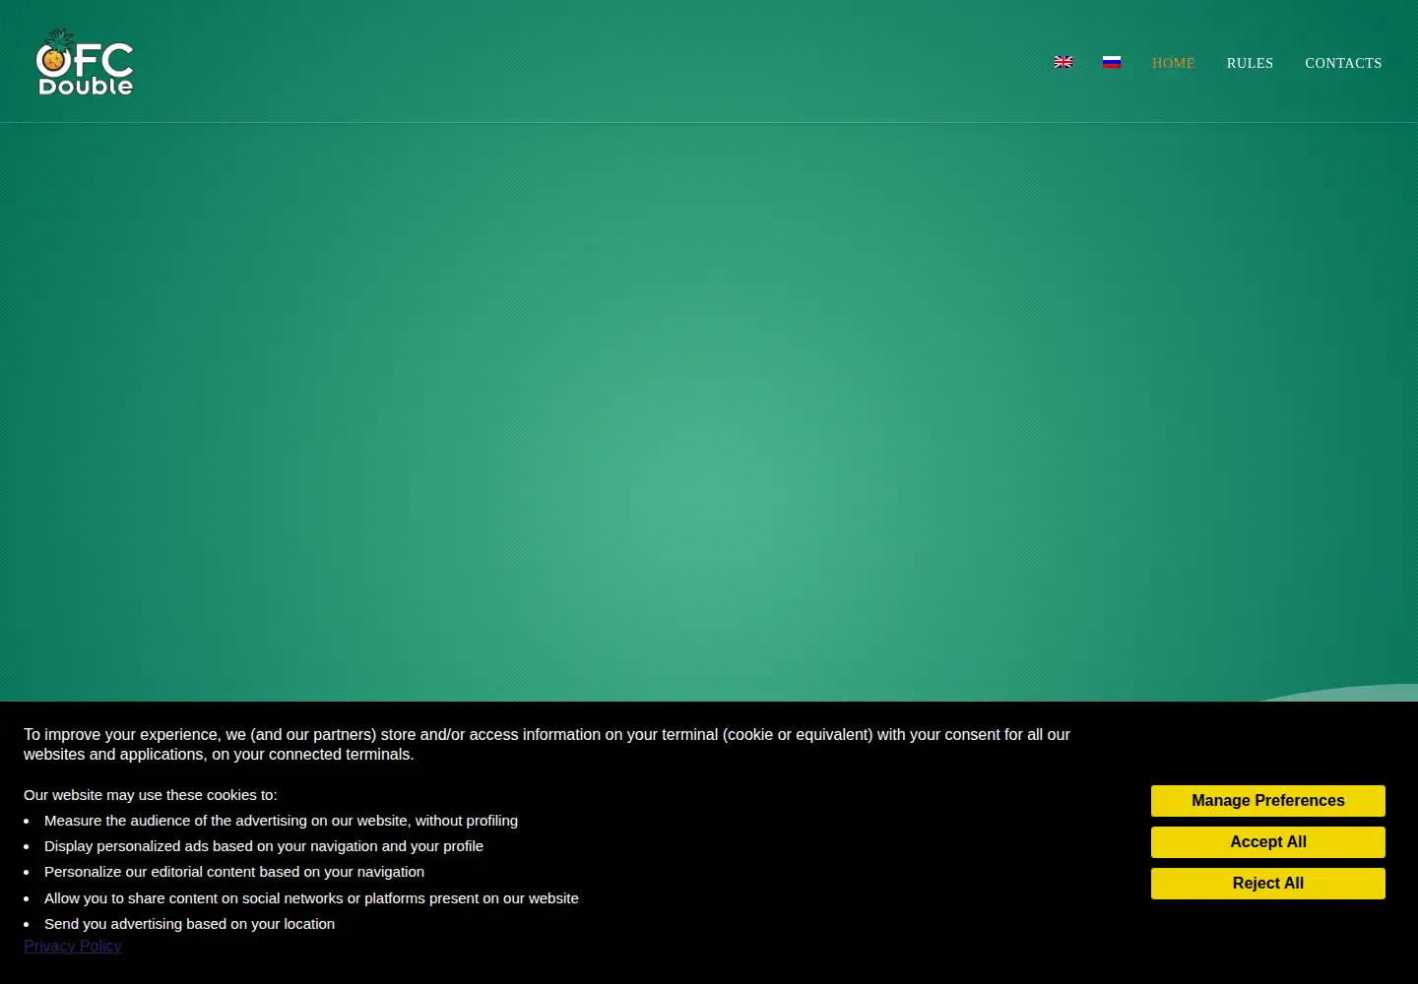Click the text 'Our website may use these cookies to:'
The image size is (1418, 984).
(x=151, y=795)
